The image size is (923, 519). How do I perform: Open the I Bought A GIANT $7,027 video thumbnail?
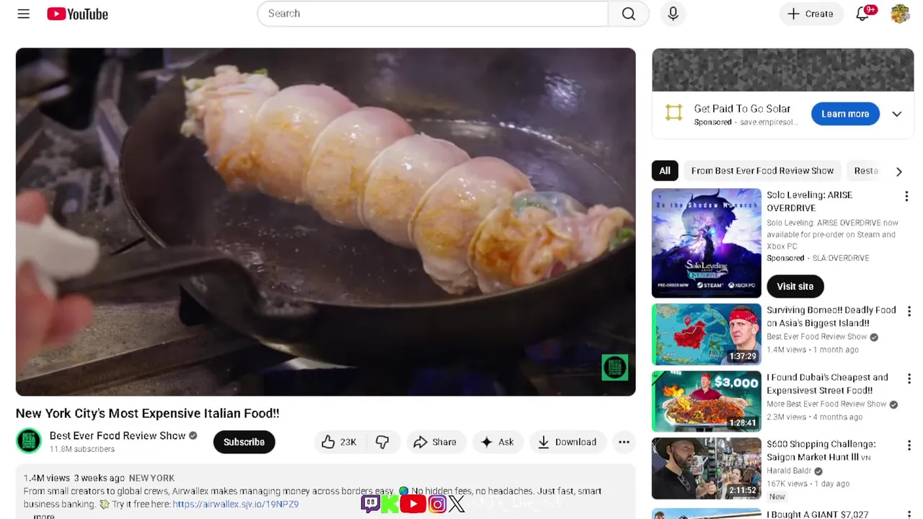tap(706, 513)
